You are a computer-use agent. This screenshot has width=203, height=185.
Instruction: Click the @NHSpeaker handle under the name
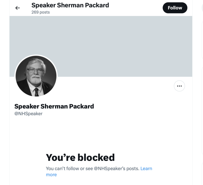[x=28, y=114]
